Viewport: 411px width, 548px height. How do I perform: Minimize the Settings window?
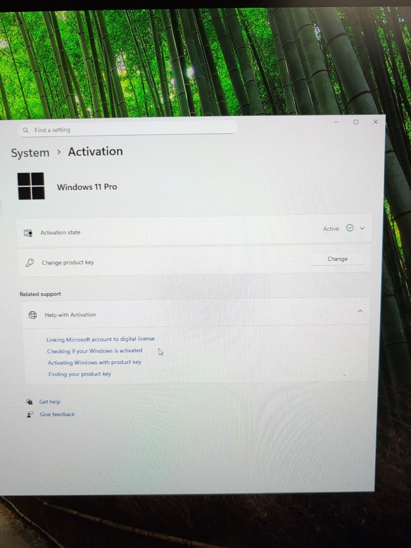click(x=336, y=122)
